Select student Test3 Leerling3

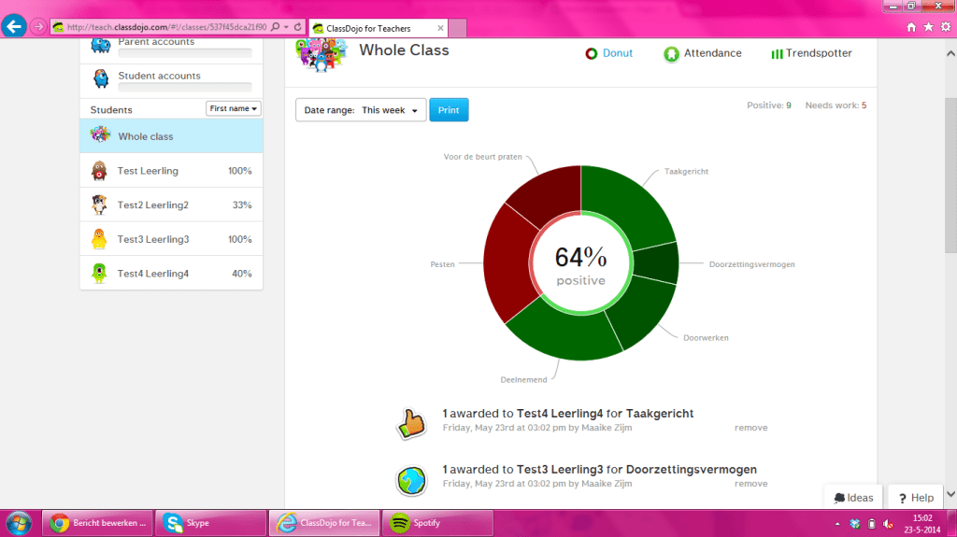171,239
